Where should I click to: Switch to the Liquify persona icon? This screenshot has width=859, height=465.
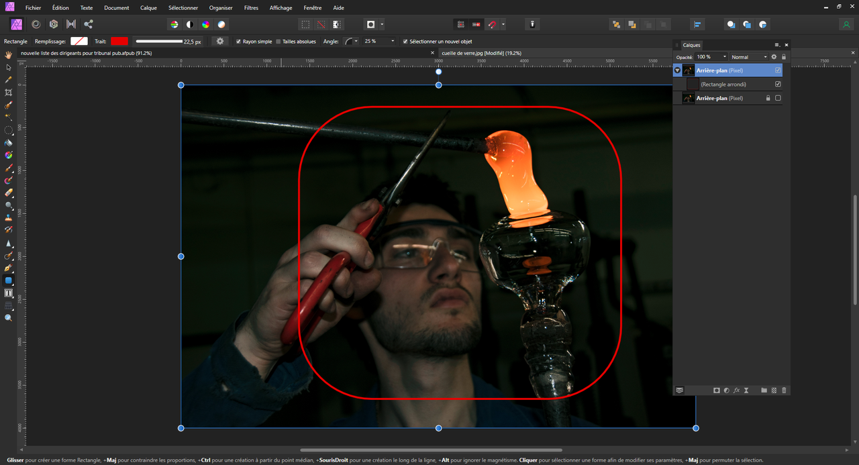[x=36, y=24]
